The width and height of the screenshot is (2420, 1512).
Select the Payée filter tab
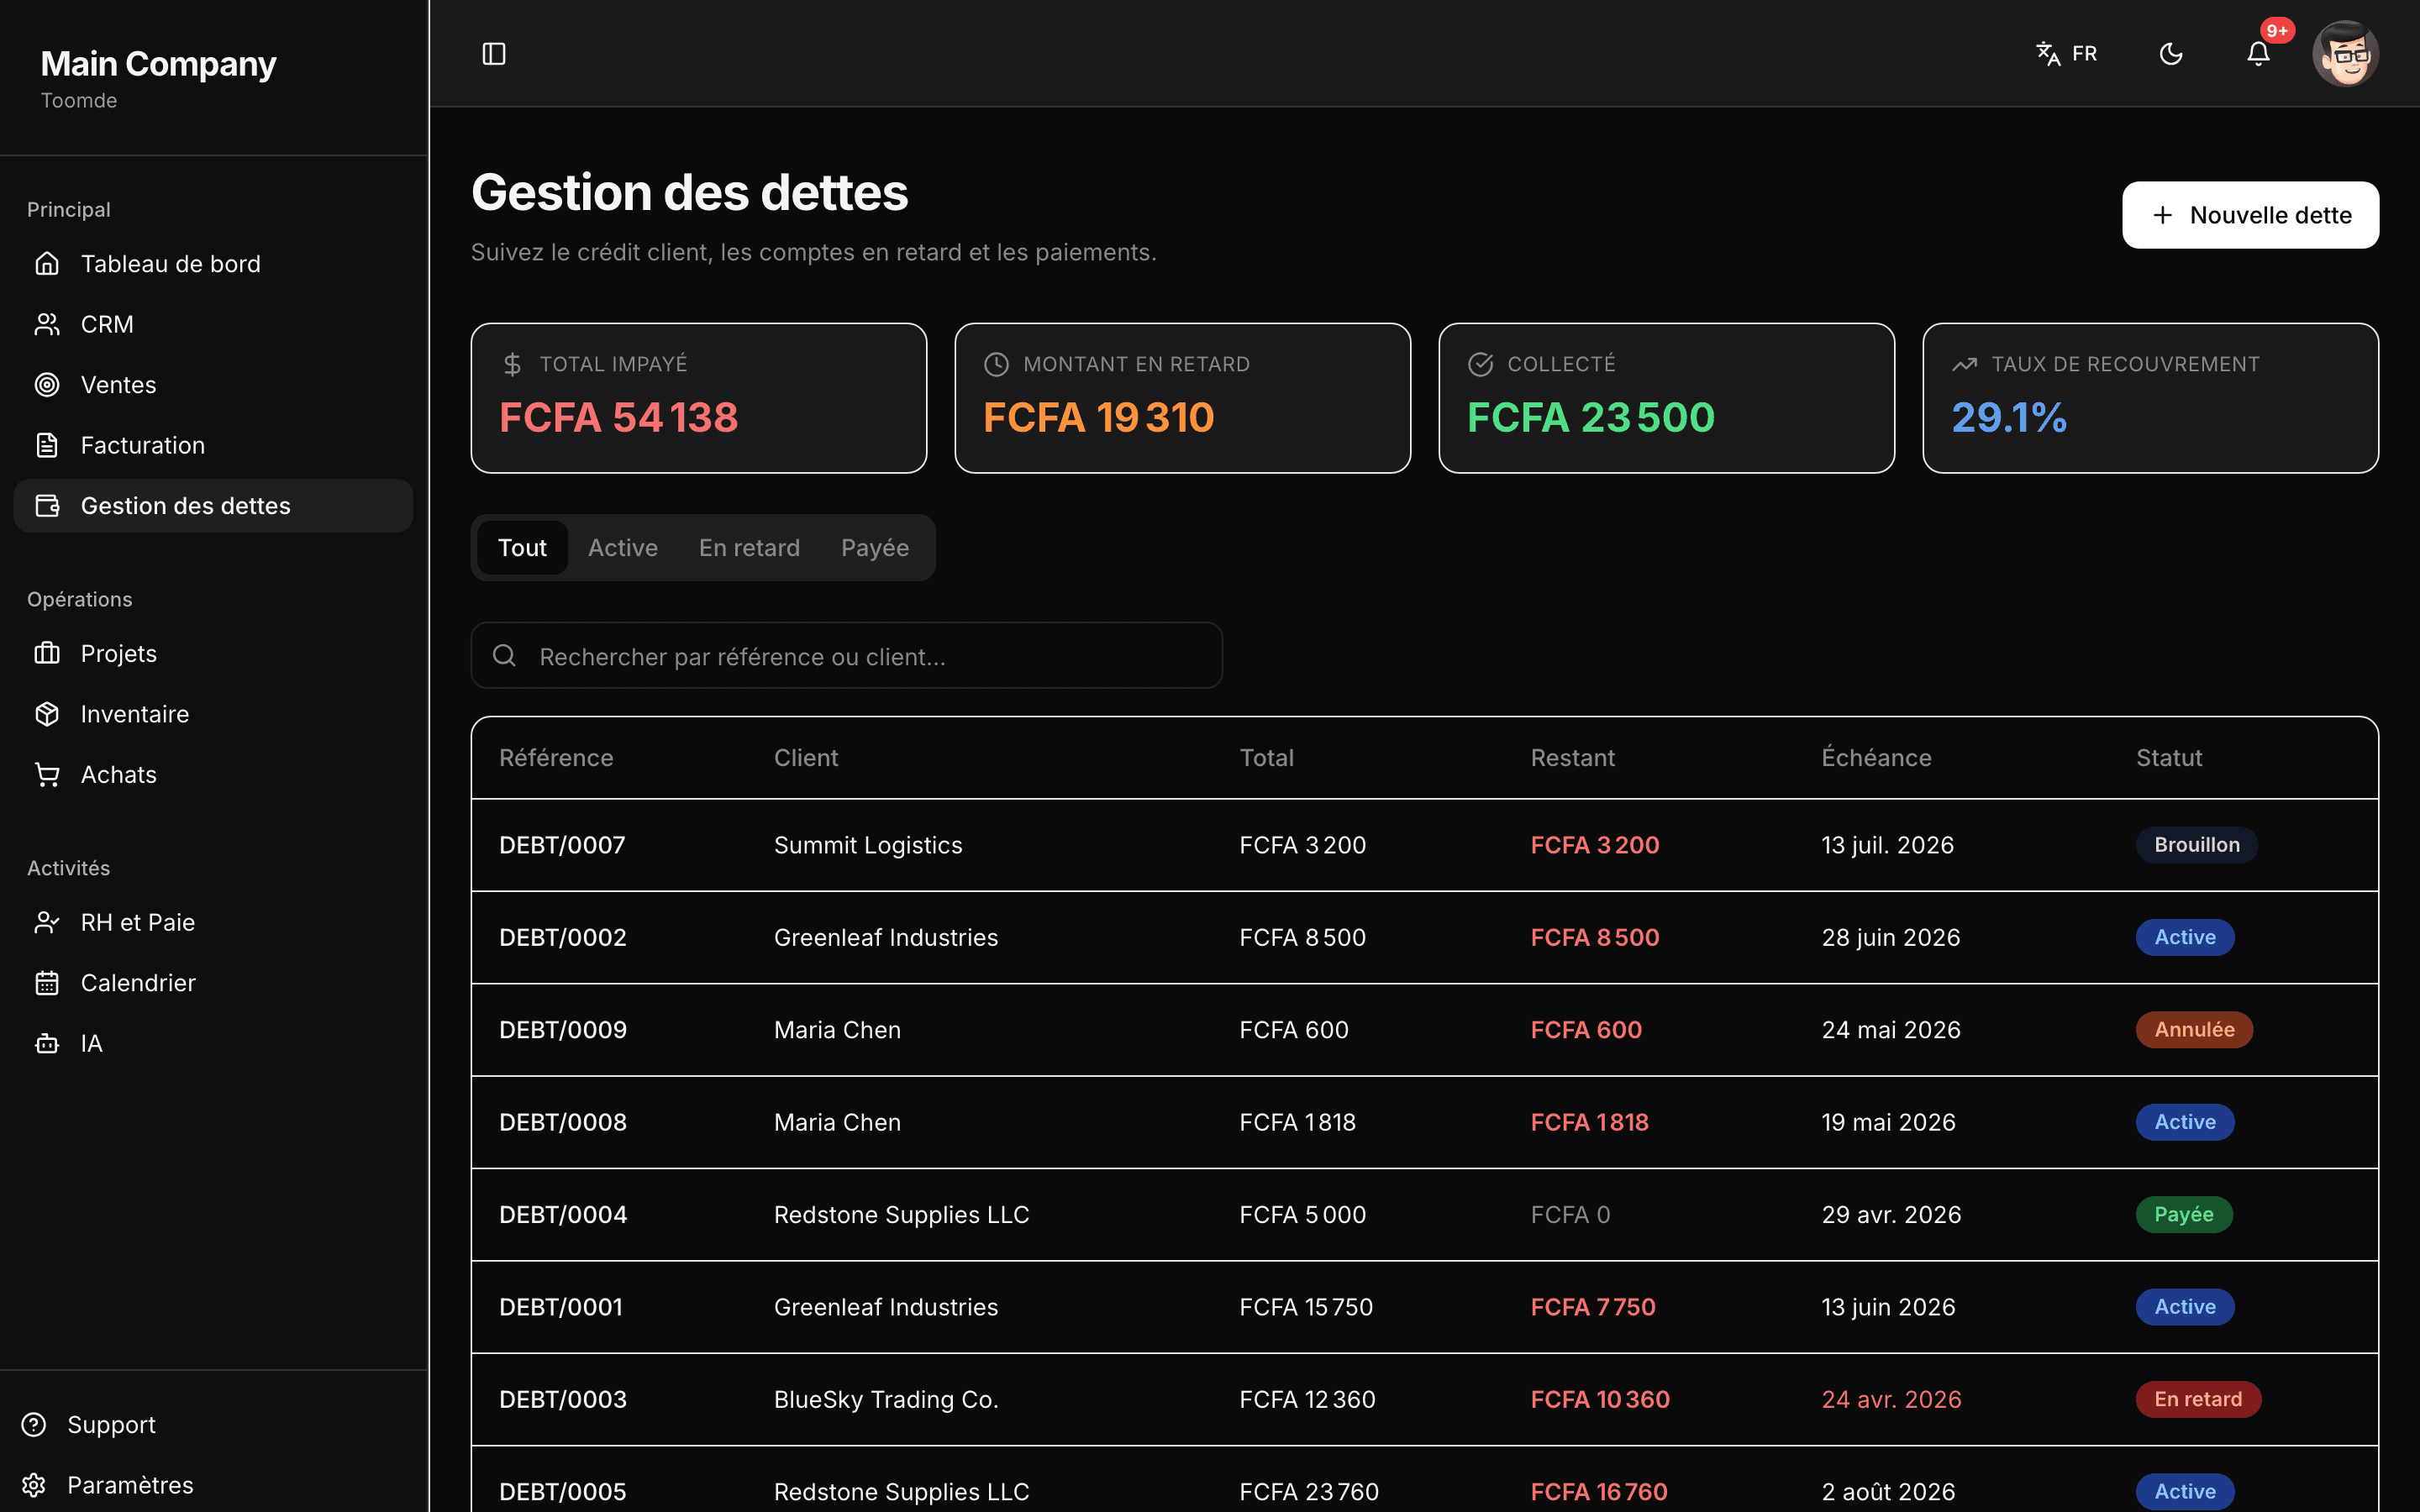coord(875,548)
